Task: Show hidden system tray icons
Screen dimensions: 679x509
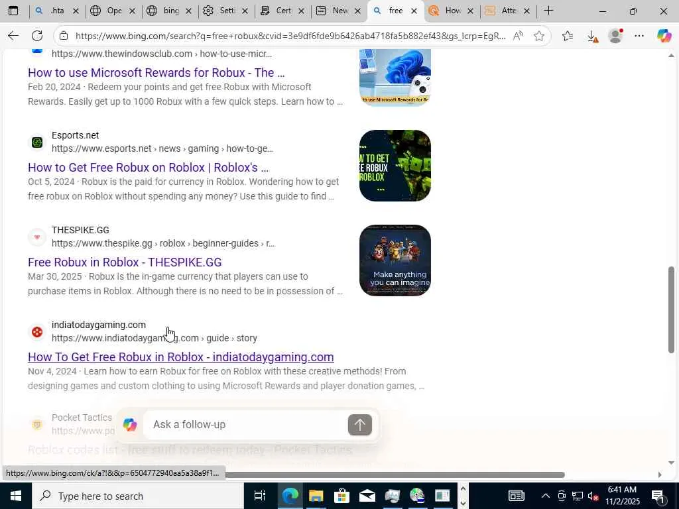Action: (x=546, y=496)
